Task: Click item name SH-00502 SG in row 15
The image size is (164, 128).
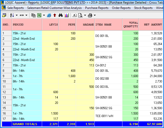Action: point(108,108)
